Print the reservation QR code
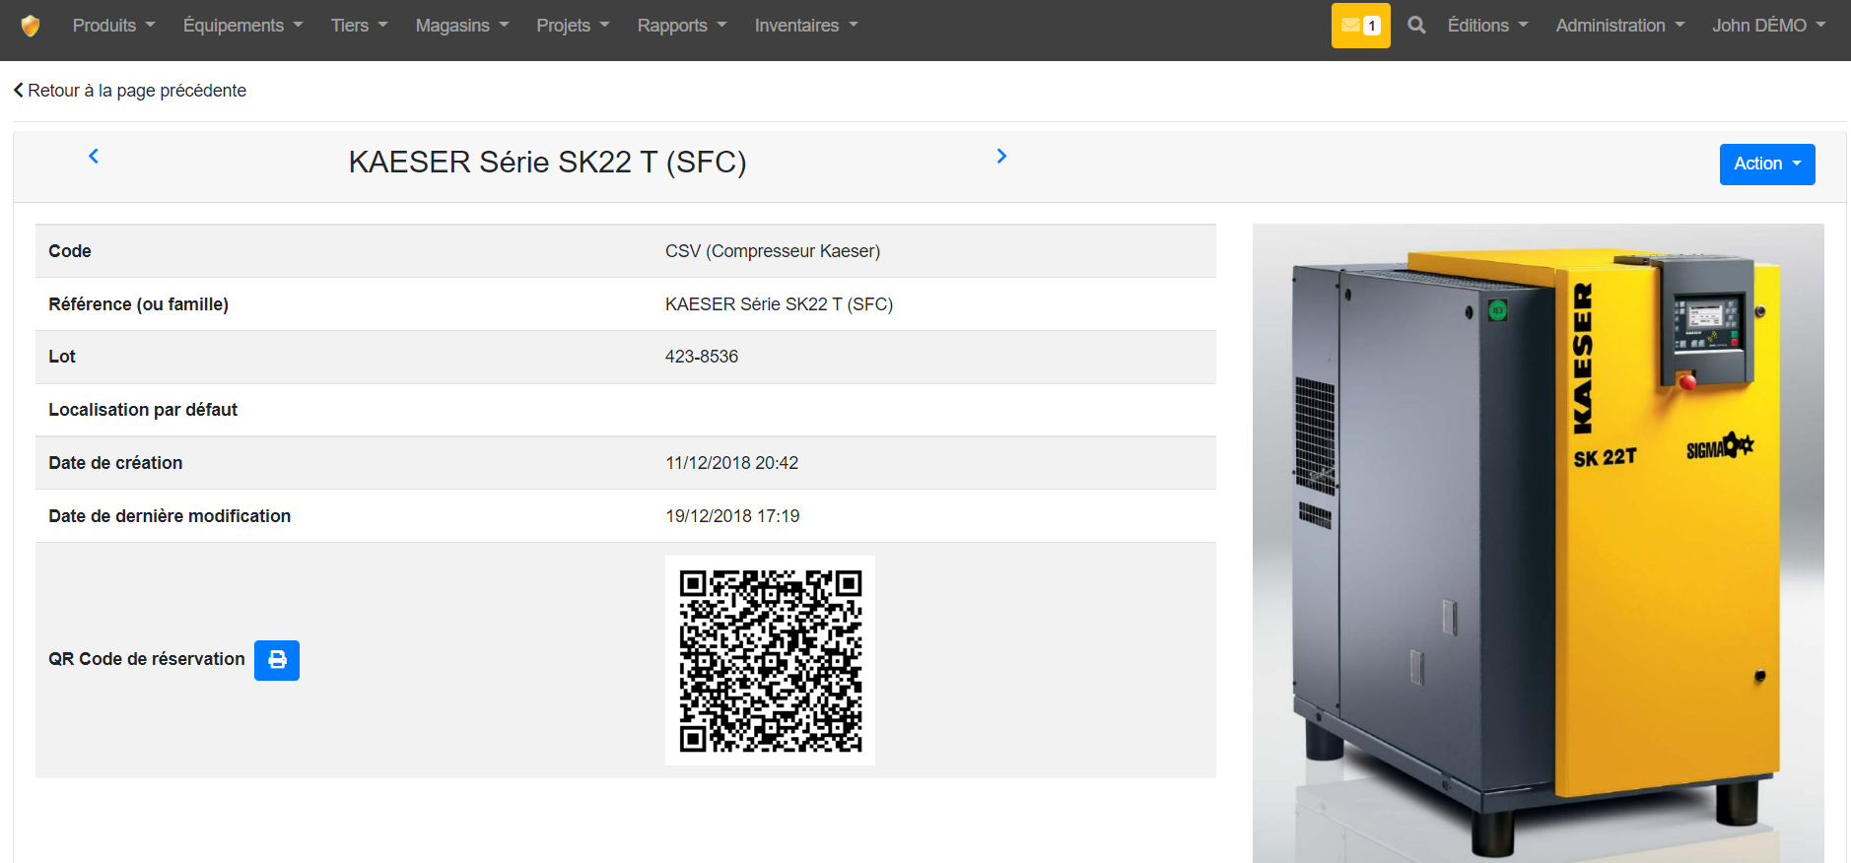This screenshot has width=1851, height=863. [x=277, y=660]
